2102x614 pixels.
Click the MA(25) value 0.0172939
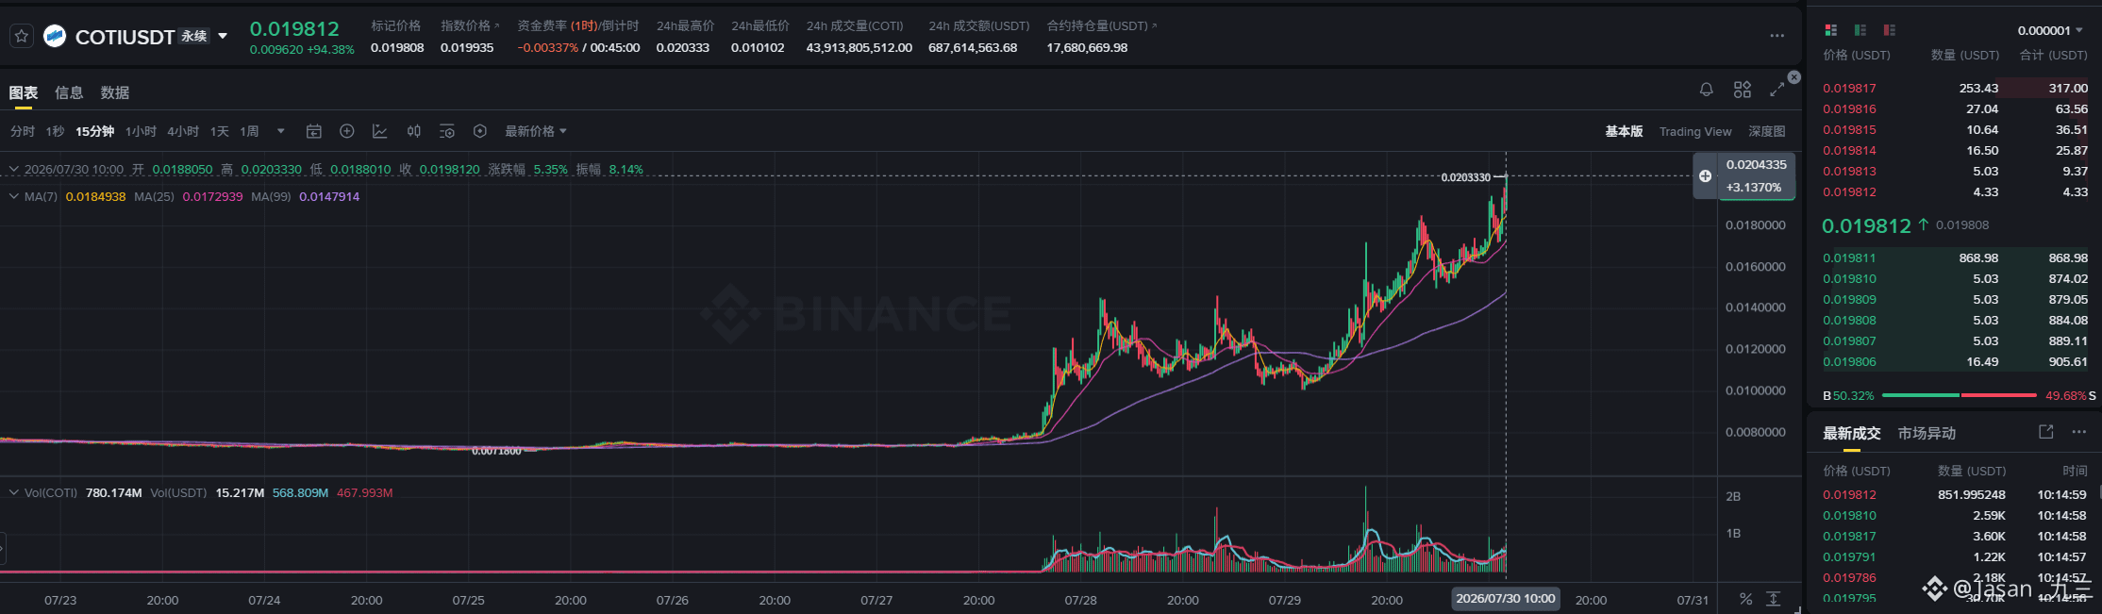(212, 196)
